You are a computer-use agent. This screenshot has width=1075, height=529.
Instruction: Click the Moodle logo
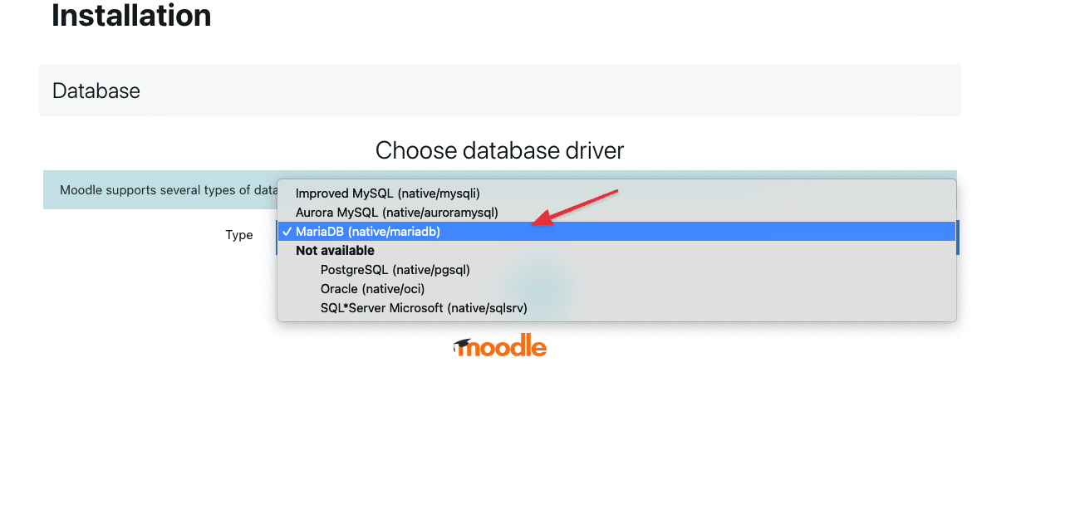pos(500,347)
